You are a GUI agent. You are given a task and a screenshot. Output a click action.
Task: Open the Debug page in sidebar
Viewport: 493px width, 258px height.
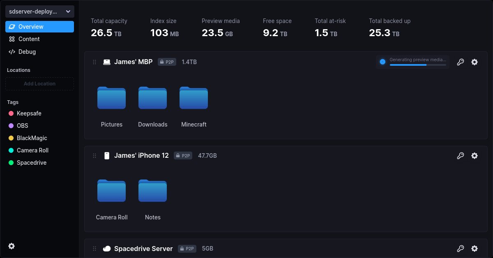[40, 52]
